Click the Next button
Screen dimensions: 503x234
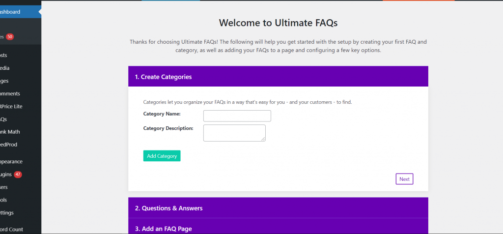pos(404,179)
